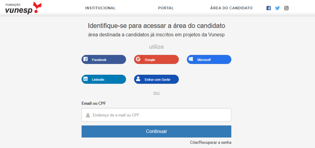Click the user icon inside email field
Viewport: 315px width, 148px height.
pos(88,115)
